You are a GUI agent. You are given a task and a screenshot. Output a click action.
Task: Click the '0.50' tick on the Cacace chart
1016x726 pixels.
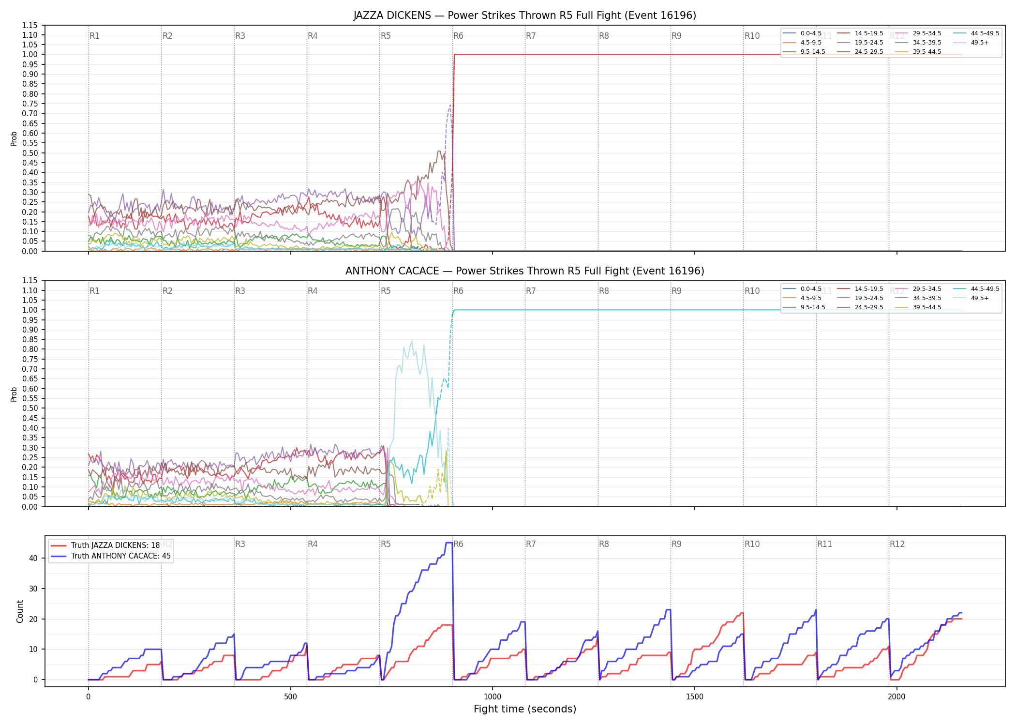click(30, 408)
